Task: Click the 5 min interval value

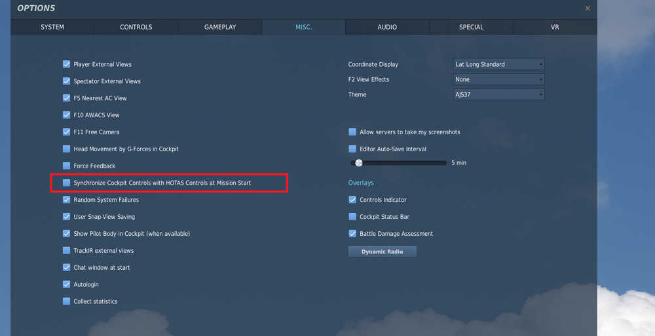Action: [x=458, y=163]
